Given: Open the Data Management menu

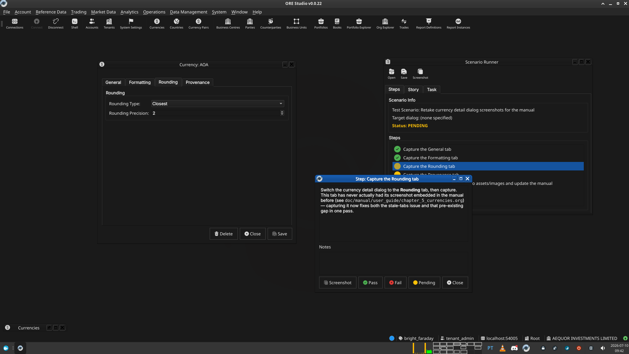Looking at the screenshot, I should pyautogui.click(x=188, y=12).
